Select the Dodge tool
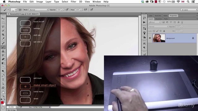 3,71
